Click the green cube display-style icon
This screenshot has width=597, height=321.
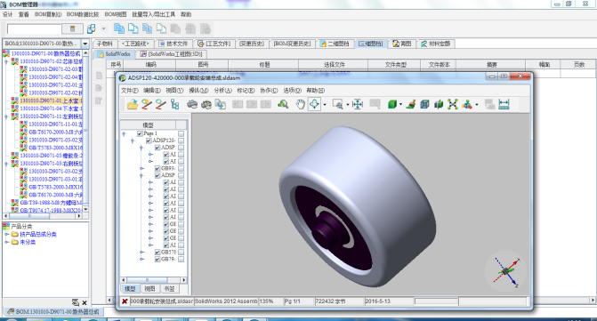click(x=392, y=104)
